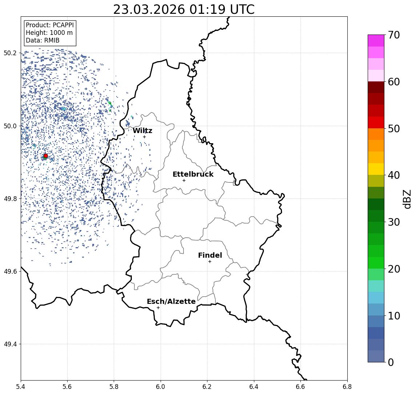Click the latitude tick label 49.8

pyautogui.click(x=10, y=198)
